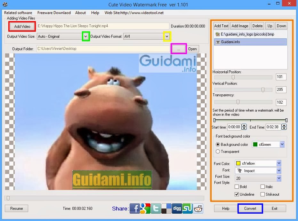Increase Start time with up arrow

pos(244,125)
